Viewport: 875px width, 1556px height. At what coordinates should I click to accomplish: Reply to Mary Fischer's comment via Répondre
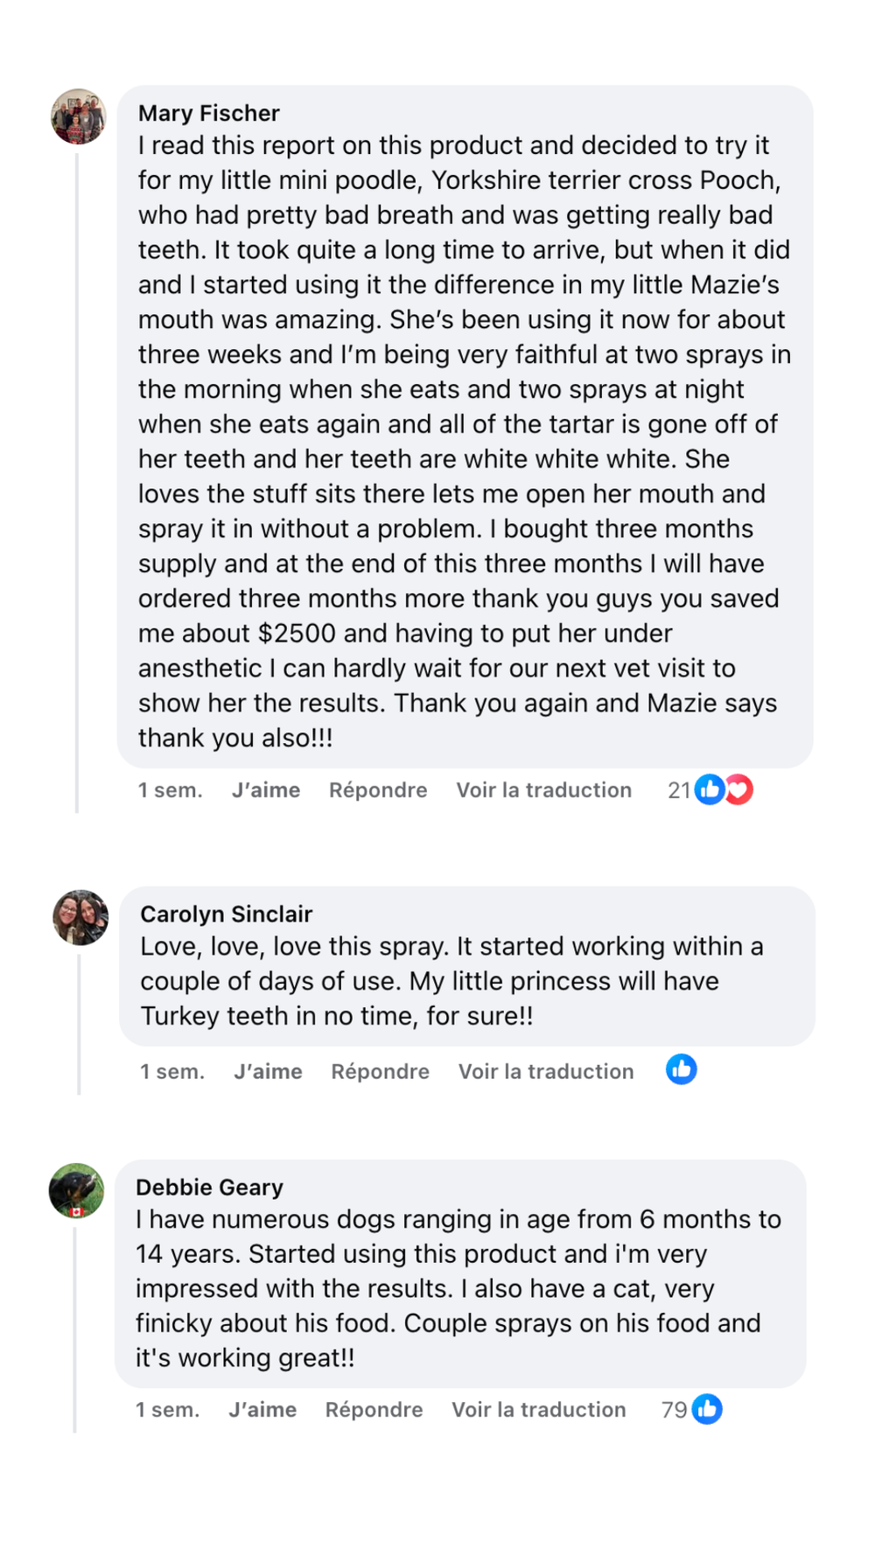[x=378, y=790]
